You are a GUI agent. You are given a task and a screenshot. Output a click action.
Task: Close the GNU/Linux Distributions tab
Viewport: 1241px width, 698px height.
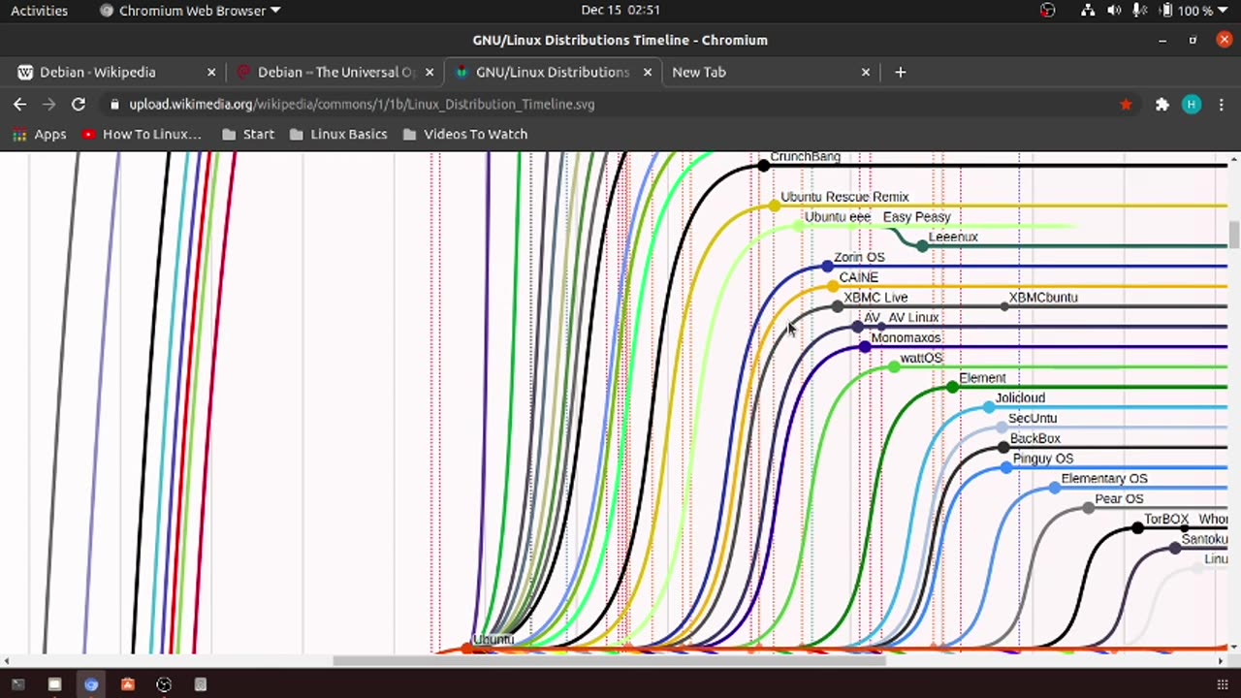(x=648, y=72)
